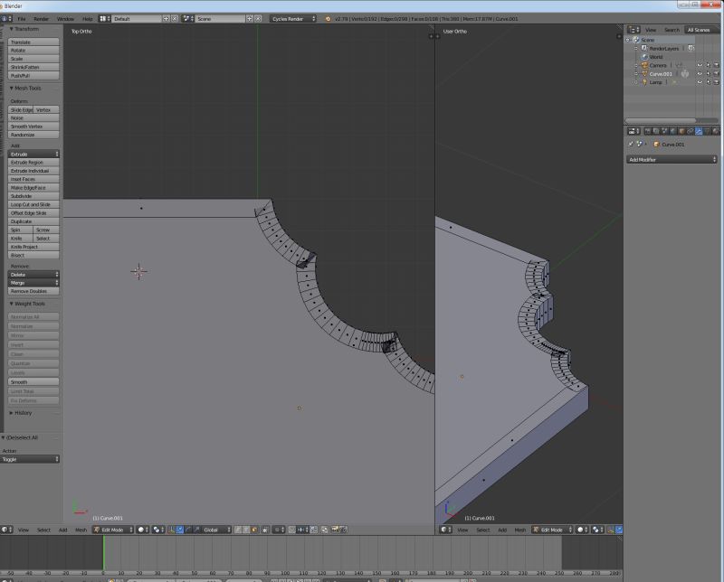The height and width of the screenshot is (582, 724).
Task: Open the Outliner editor type selector
Action: (x=633, y=28)
